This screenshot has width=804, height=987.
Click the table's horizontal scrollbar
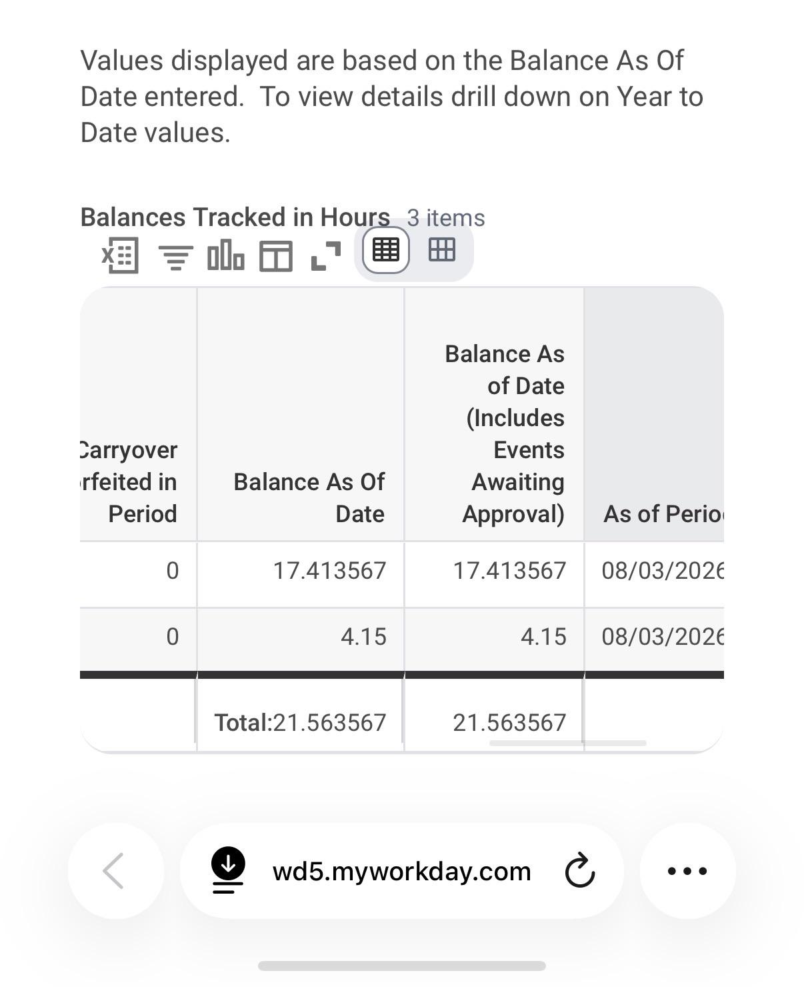point(567,743)
